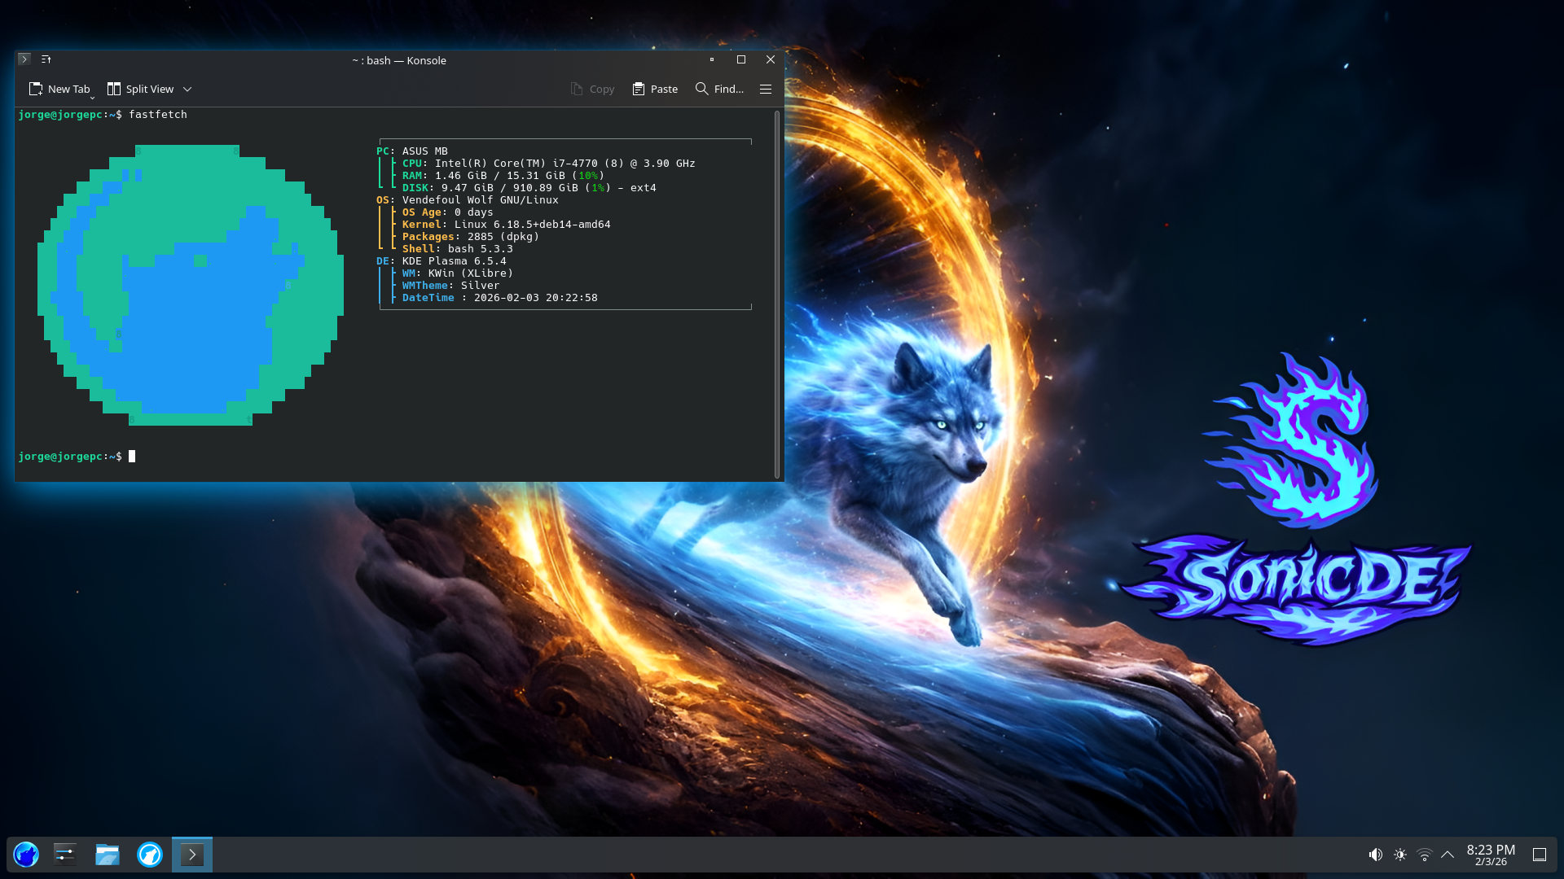Click the Split View button
This screenshot has width=1564, height=879.
click(x=140, y=89)
